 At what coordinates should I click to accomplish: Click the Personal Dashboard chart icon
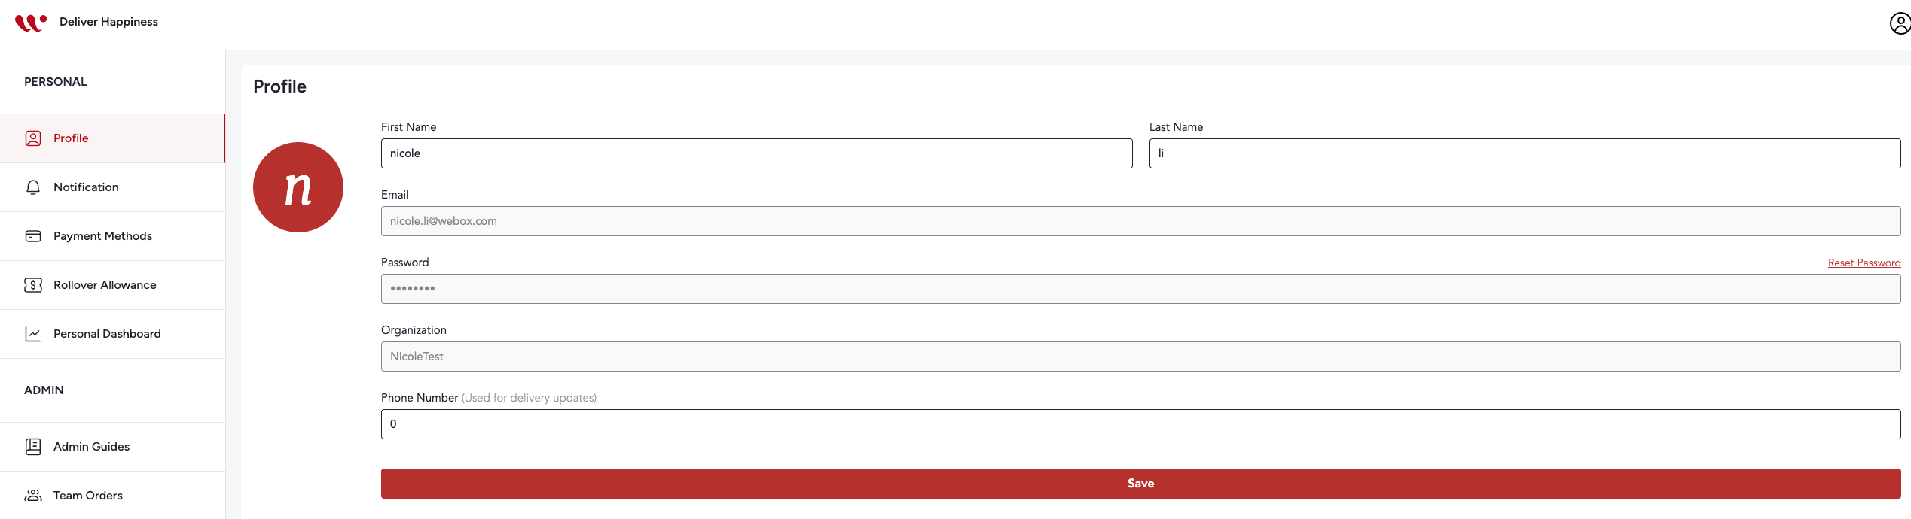[x=33, y=334]
